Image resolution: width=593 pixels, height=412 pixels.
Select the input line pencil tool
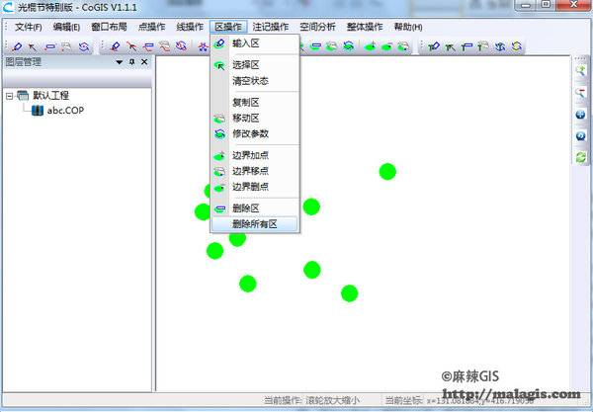(x=115, y=46)
